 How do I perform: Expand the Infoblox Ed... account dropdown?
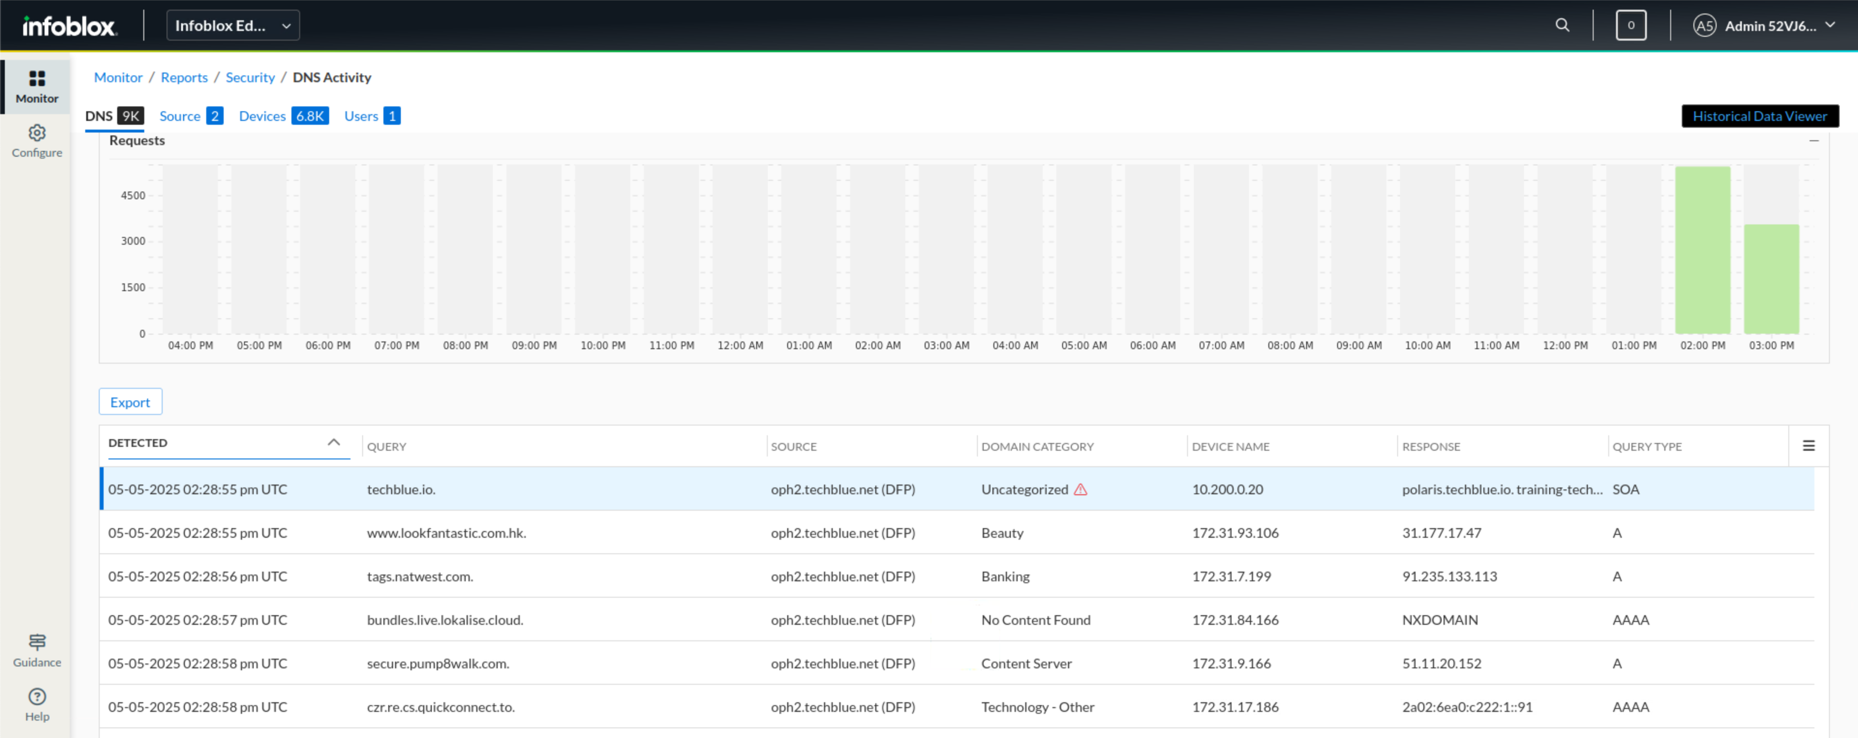(232, 26)
